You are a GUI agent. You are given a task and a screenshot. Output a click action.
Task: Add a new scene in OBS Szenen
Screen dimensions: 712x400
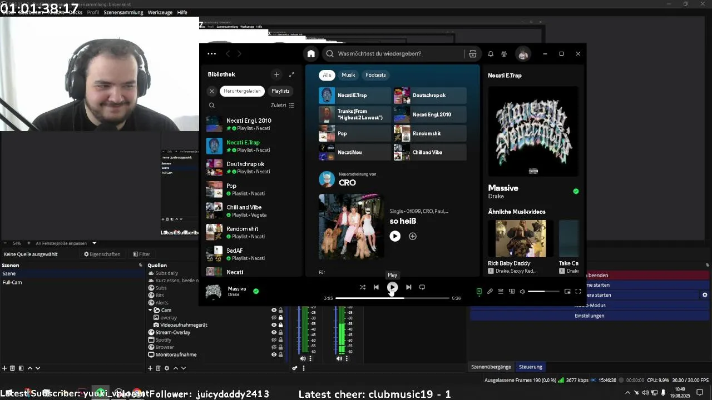4,368
